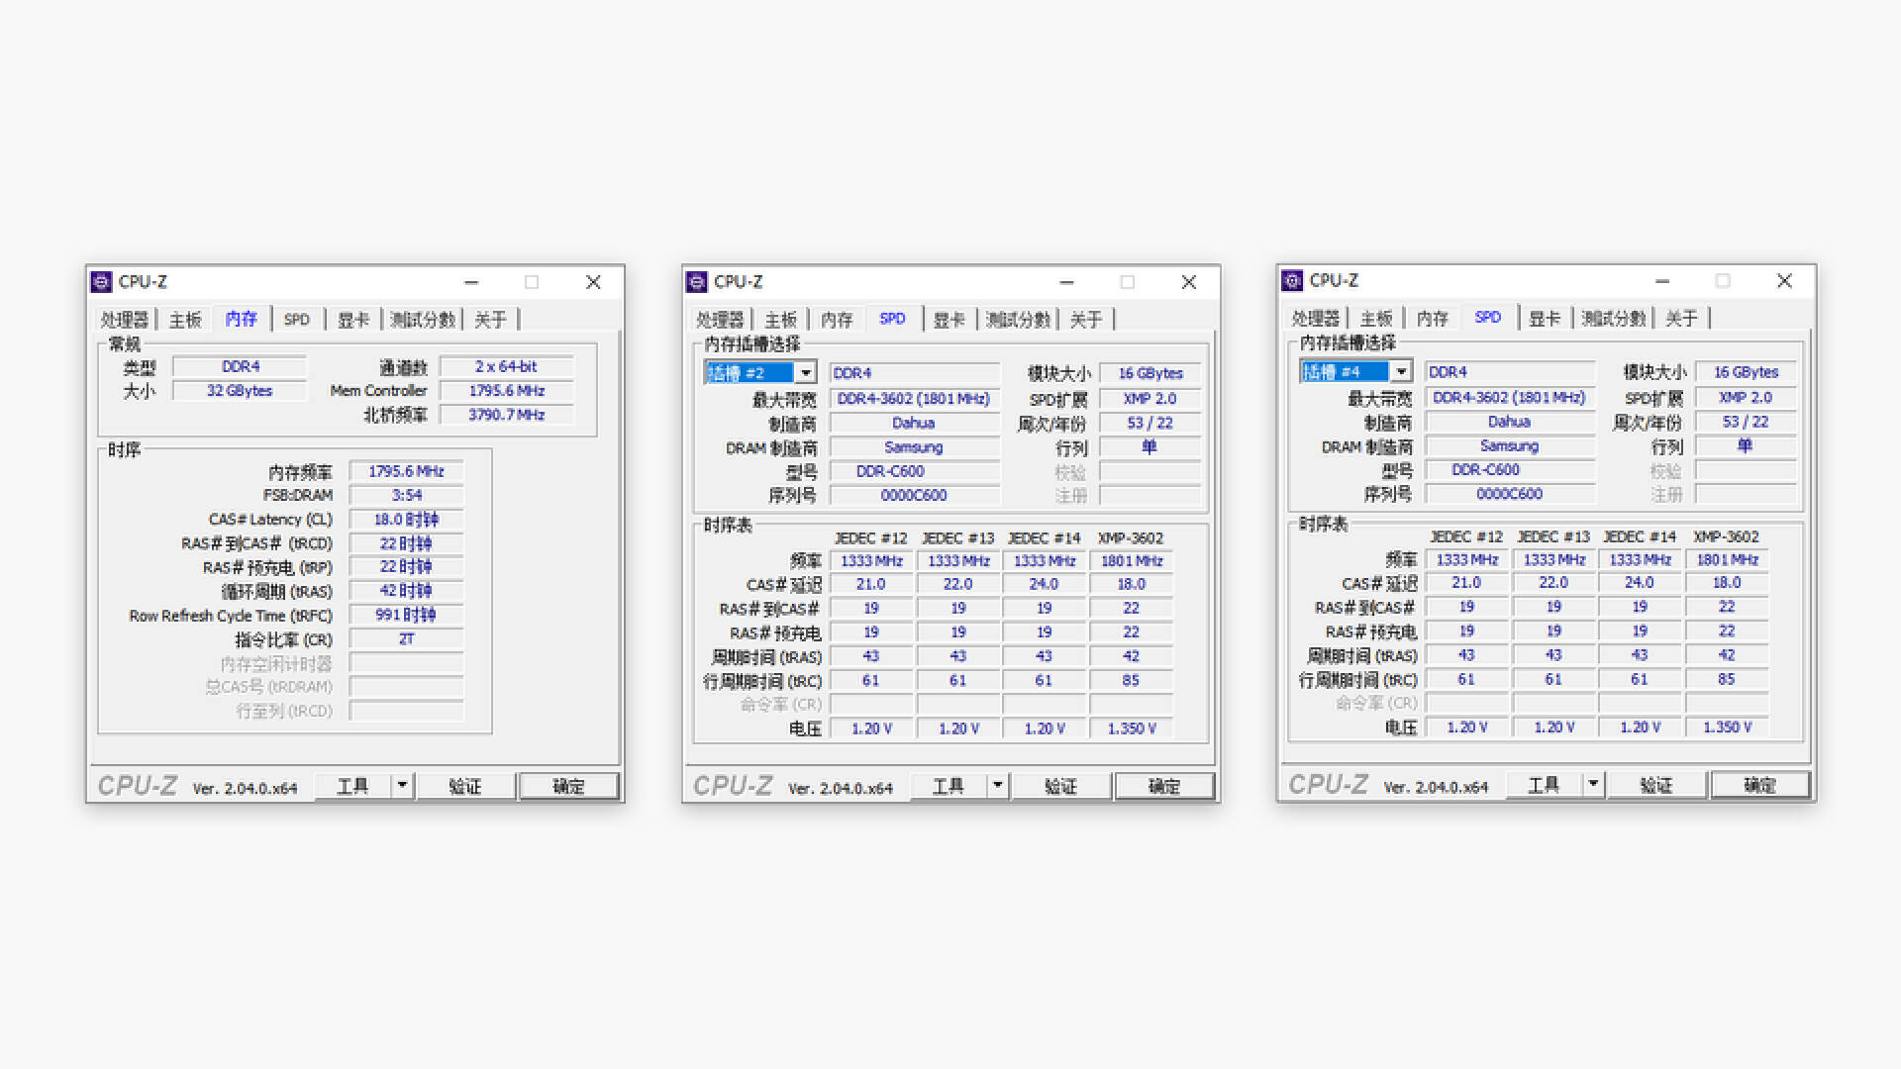
Task: Open 测试分数 tab in right window
Action: click(1613, 319)
